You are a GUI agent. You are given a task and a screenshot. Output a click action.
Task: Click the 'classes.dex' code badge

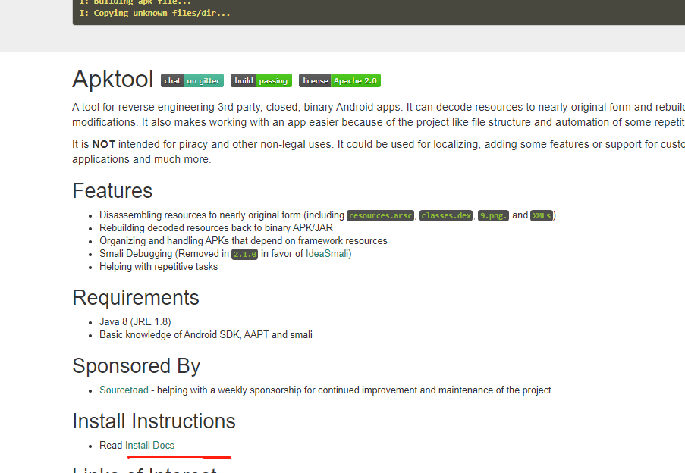(446, 215)
